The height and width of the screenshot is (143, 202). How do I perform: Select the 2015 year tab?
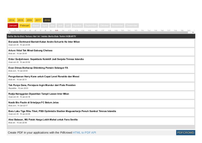[21, 20]
